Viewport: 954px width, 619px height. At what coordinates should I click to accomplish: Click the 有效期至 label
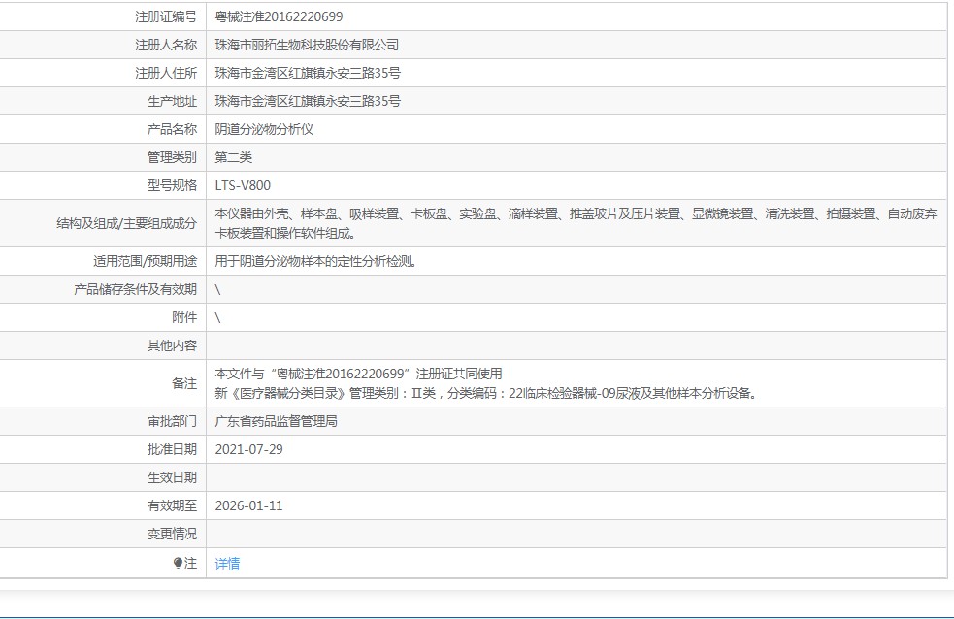tap(172, 505)
